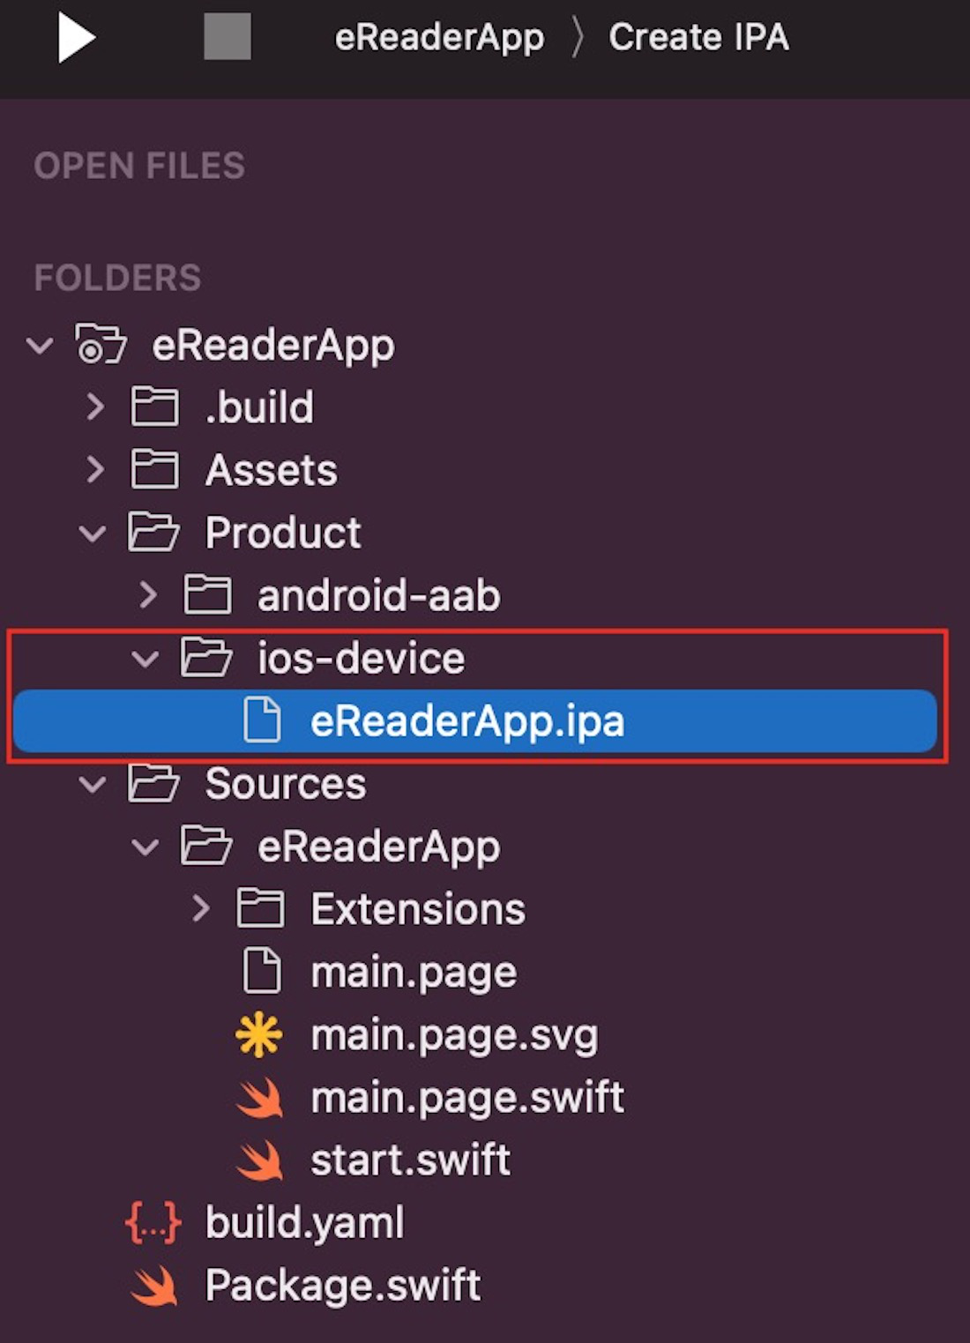Collapse the Product folder
The width and height of the screenshot is (970, 1343).
coord(93,533)
